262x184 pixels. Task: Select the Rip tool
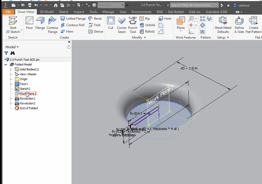(145, 19)
